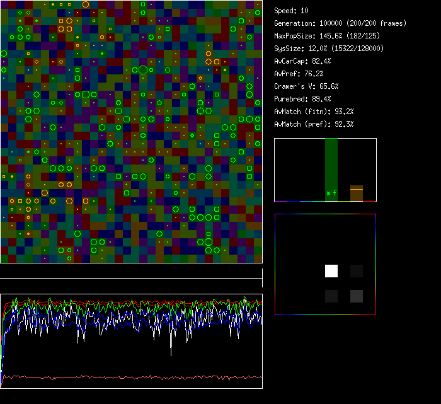Viewport: 441px width, 404px height.
Task: Click the AvCarCap 82.4% value
Action: click(x=302, y=61)
